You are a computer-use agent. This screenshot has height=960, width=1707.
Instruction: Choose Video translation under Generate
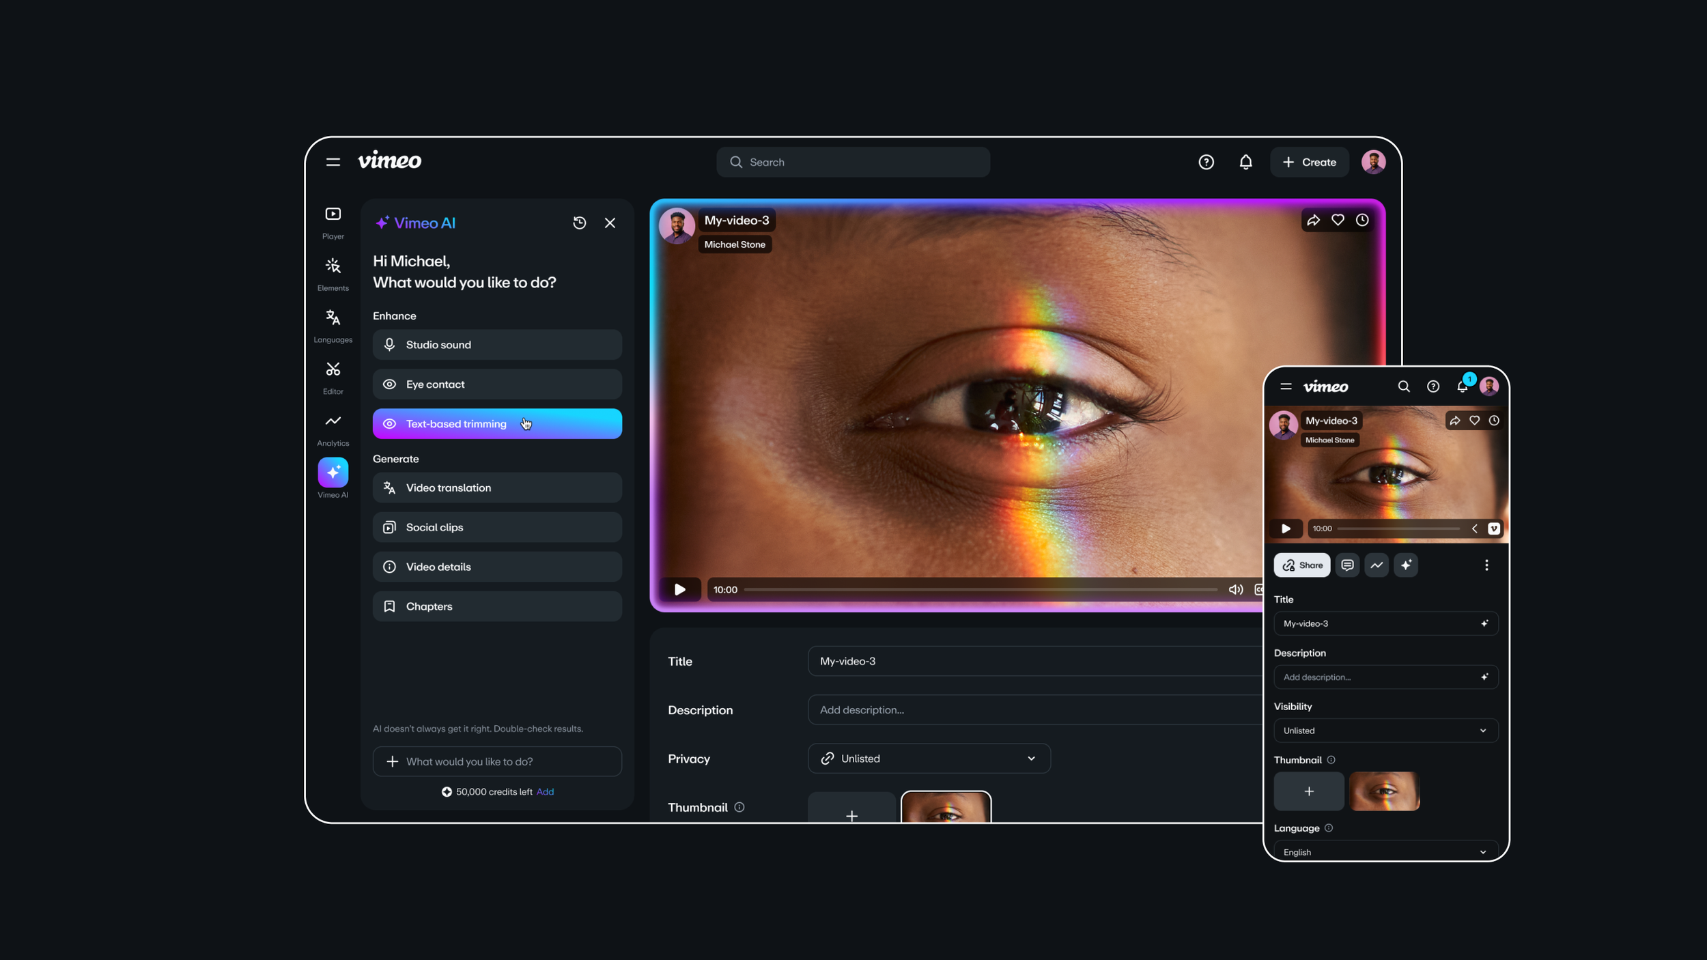(x=496, y=487)
